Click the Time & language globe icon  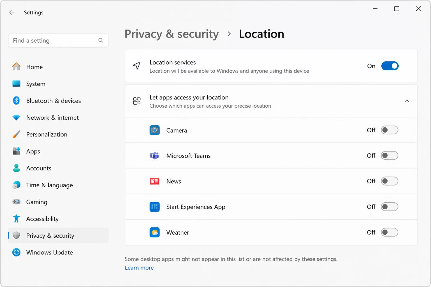coord(17,185)
